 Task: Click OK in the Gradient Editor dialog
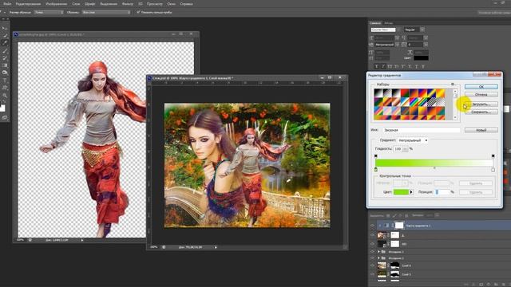coord(481,87)
